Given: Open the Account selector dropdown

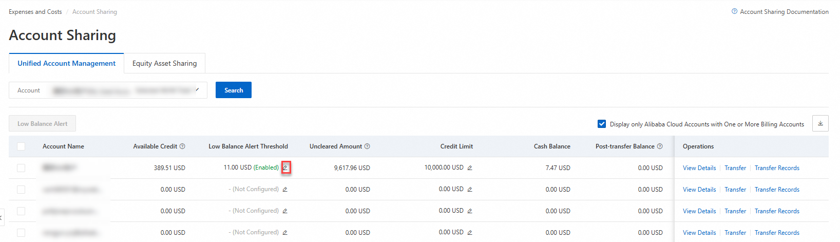Looking at the screenshot, I should coord(108,90).
